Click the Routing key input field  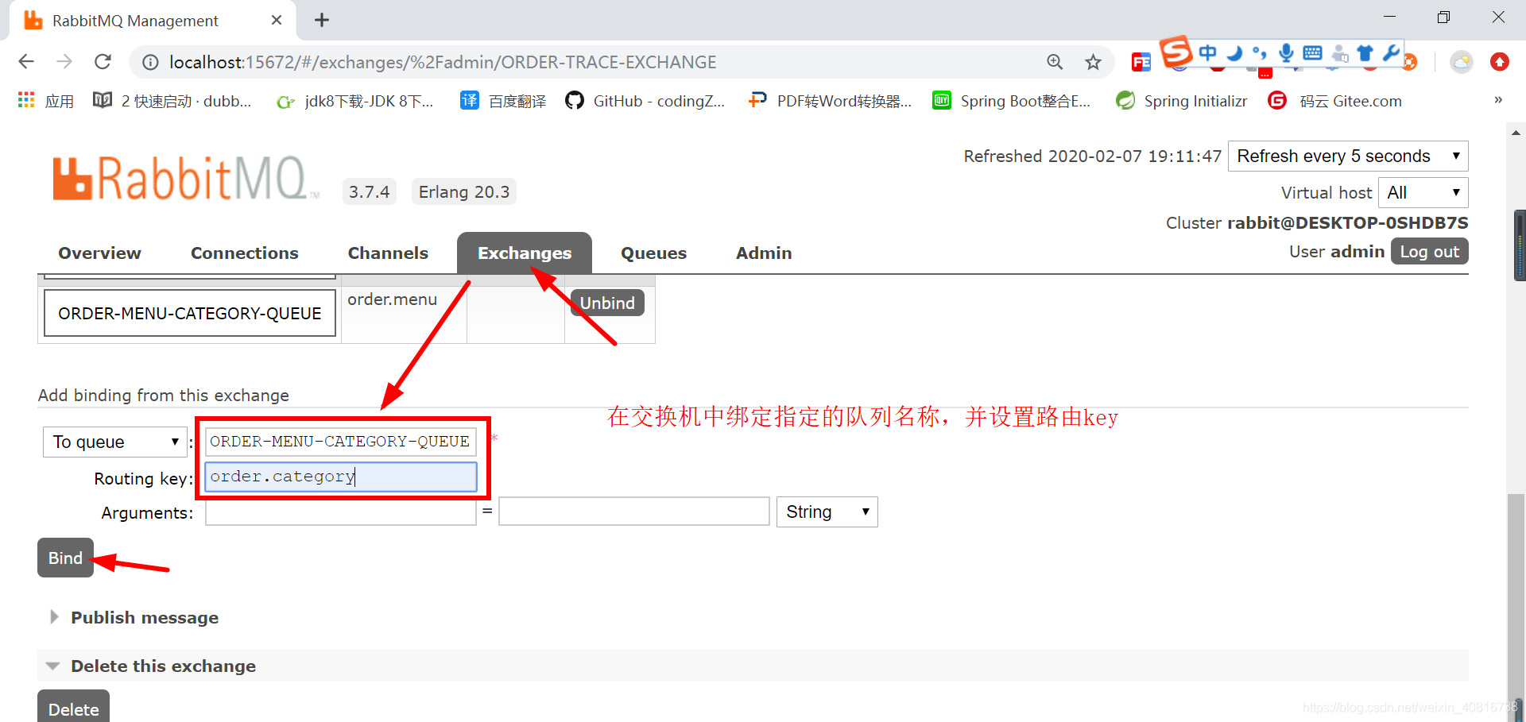(341, 477)
